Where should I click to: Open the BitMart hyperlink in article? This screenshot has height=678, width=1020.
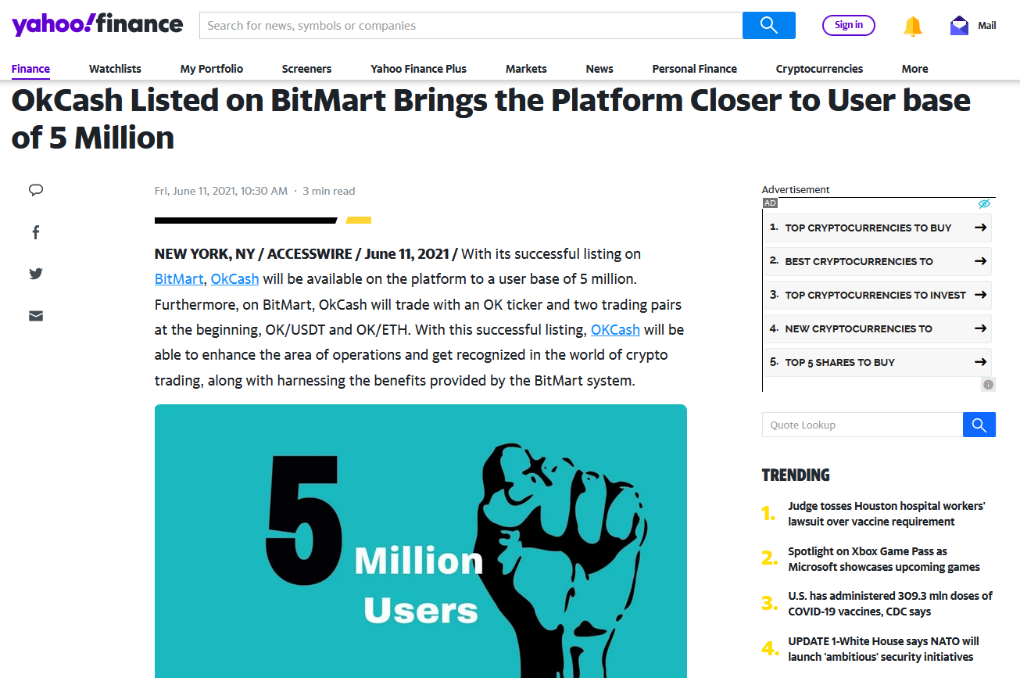(179, 279)
